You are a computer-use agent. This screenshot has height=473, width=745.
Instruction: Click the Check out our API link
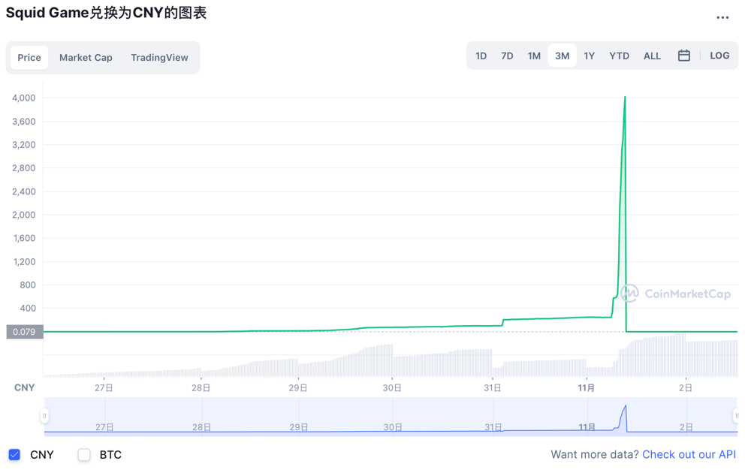pyautogui.click(x=689, y=454)
